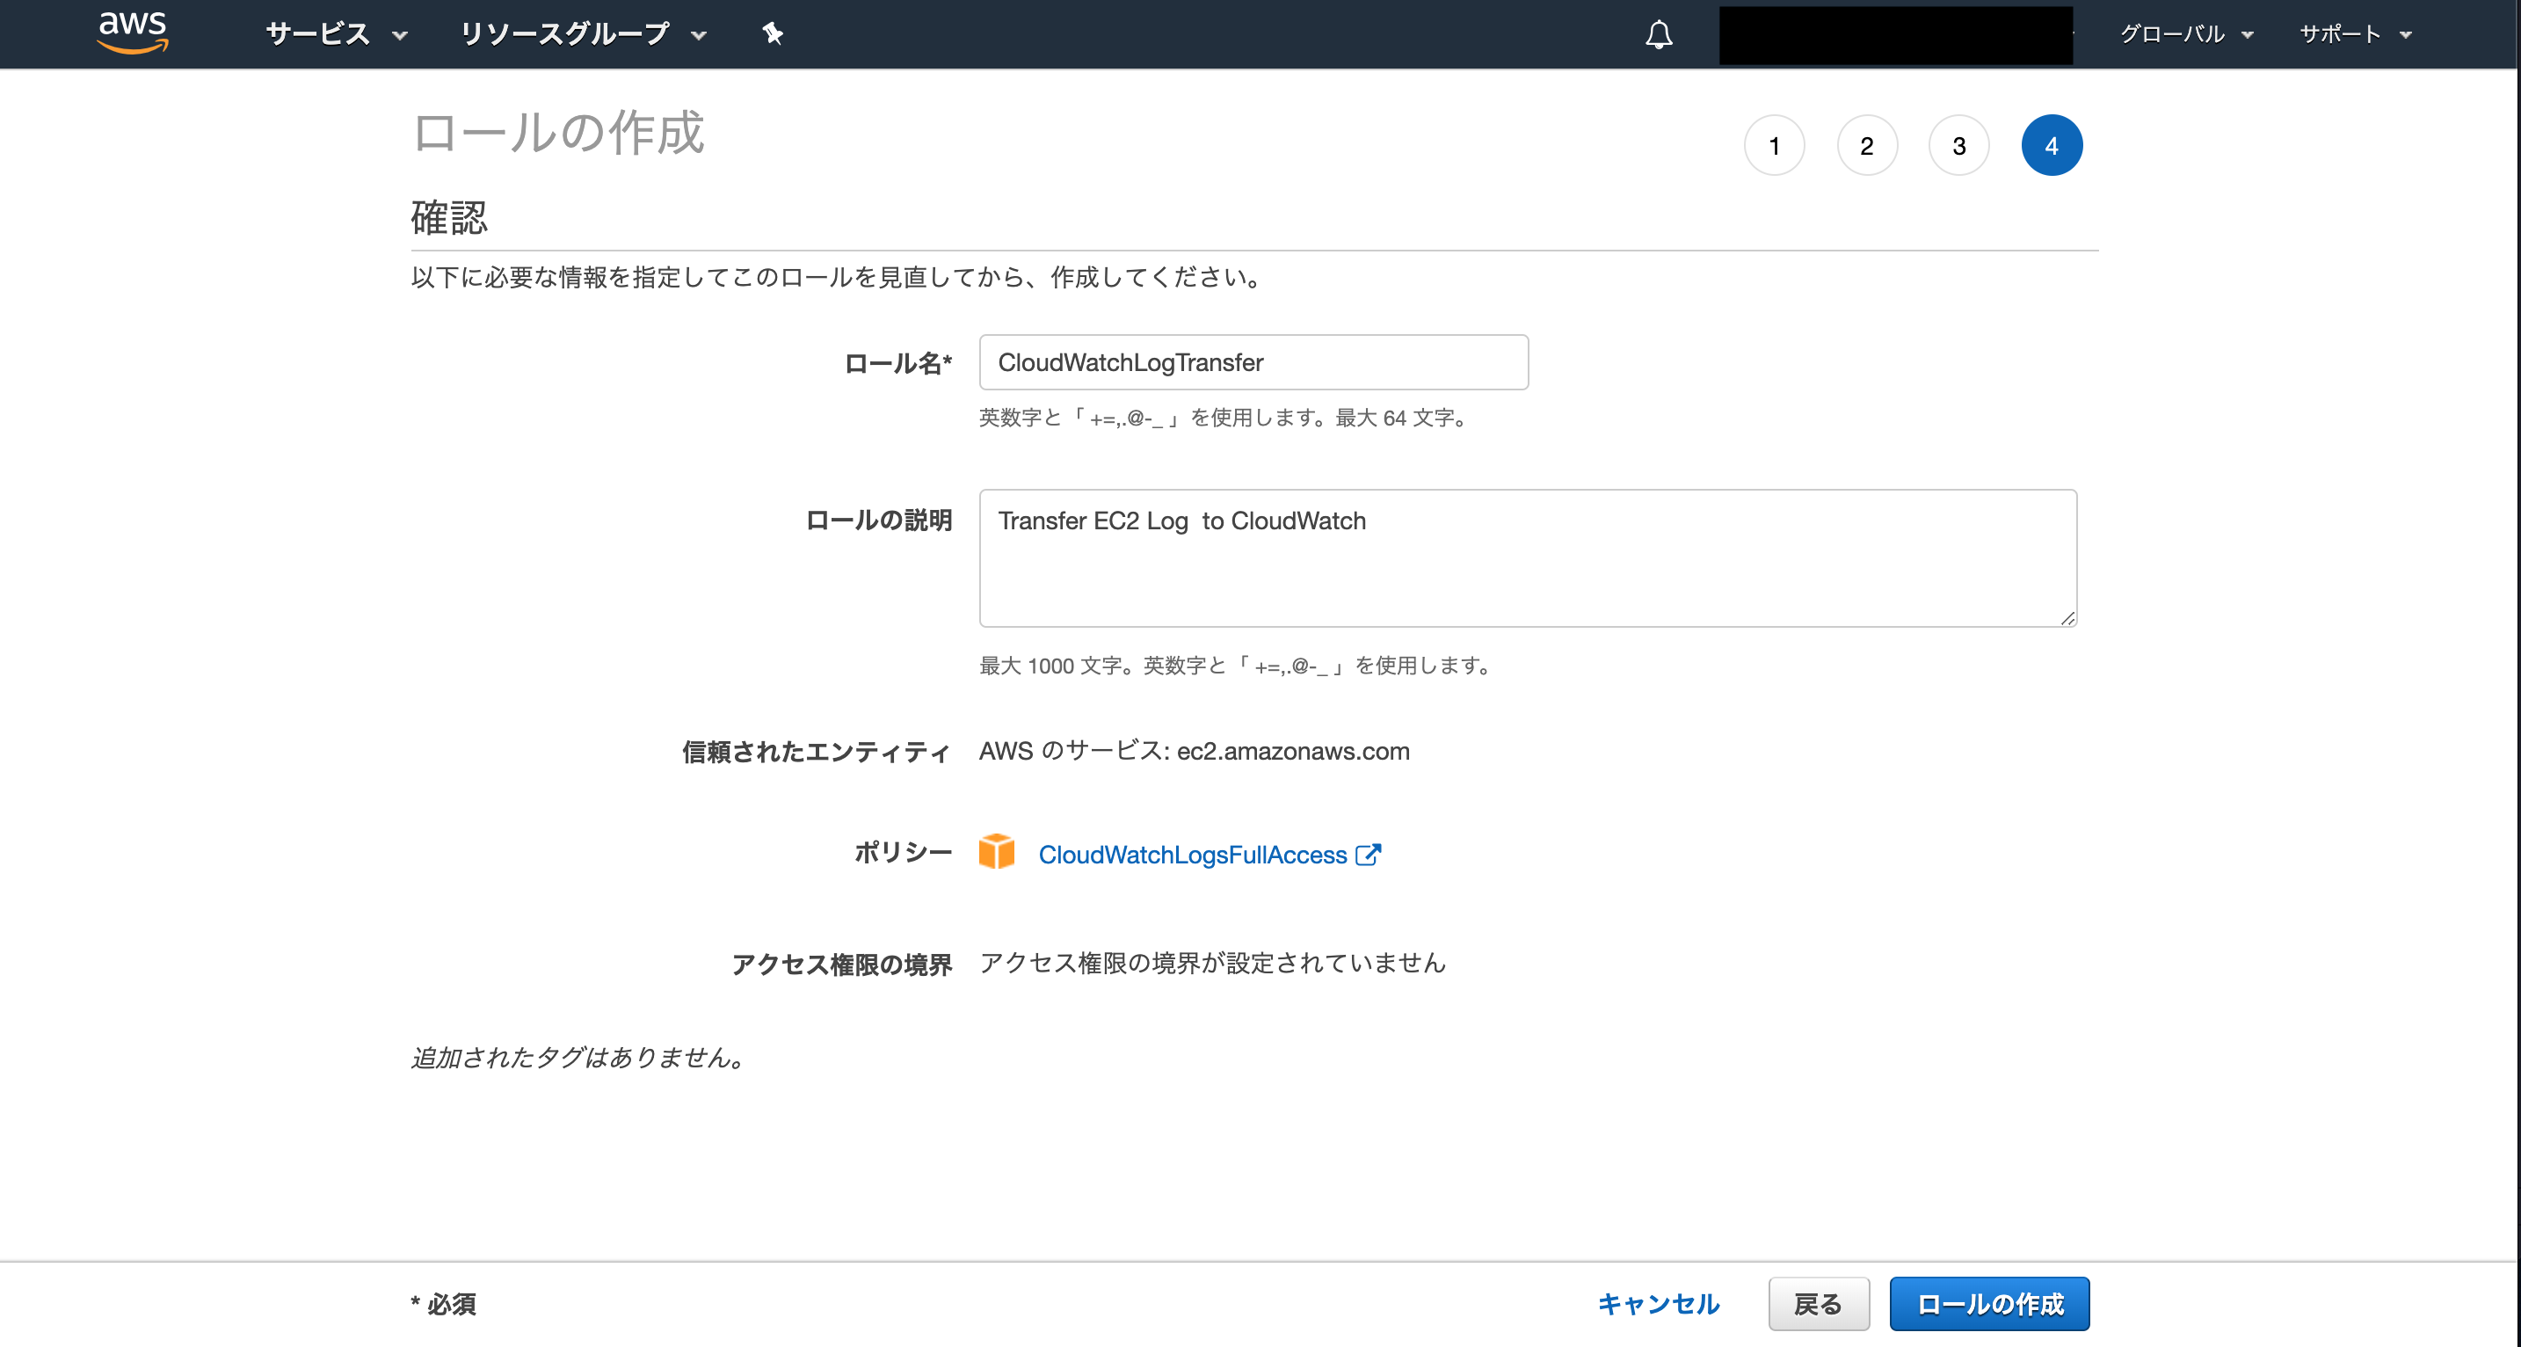Jump to step 1 of role creation
The width and height of the screenshot is (2521, 1347).
pos(1773,146)
